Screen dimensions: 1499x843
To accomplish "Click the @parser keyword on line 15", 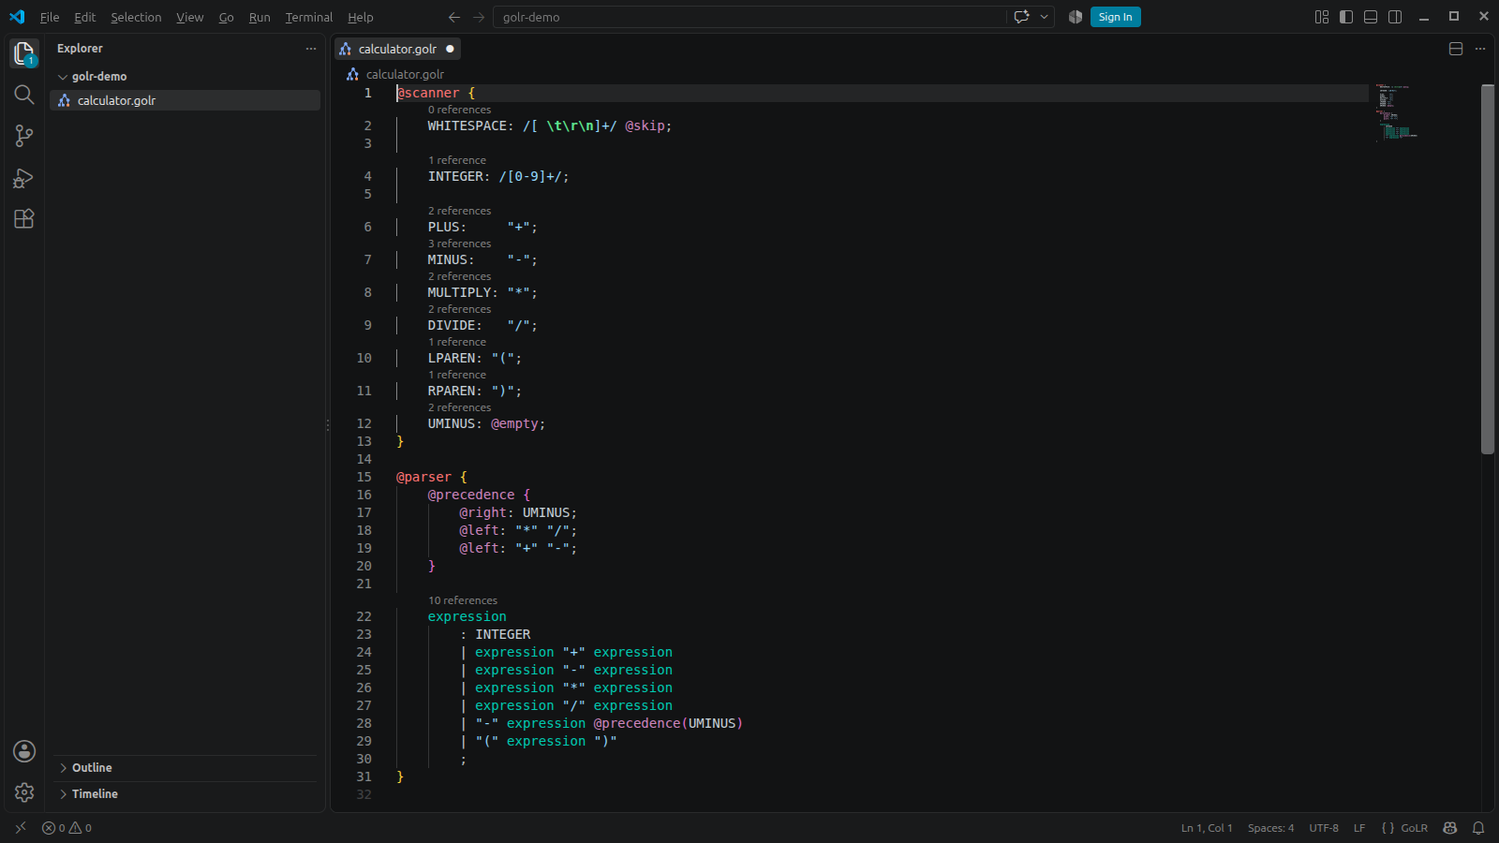I will pyautogui.click(x=423, y=477).
